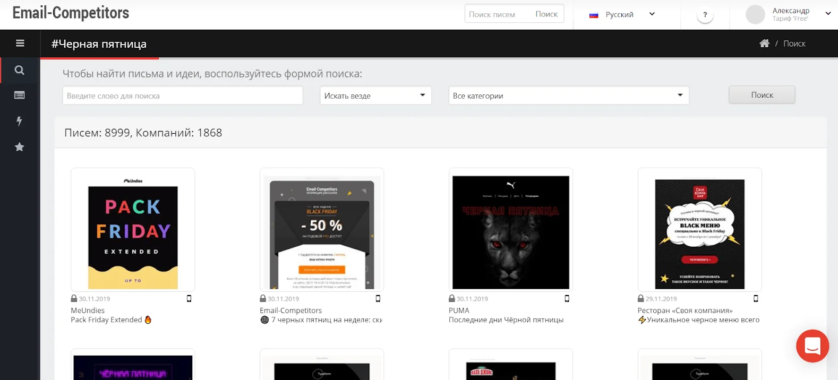Open PUMA sender name link

pos(459,310)
